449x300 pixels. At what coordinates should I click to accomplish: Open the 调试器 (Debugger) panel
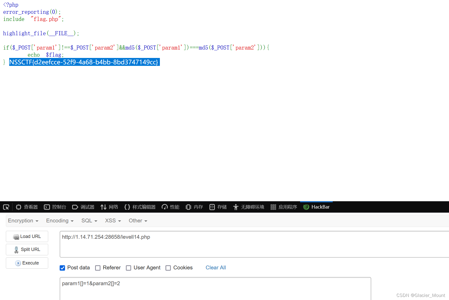(83, 207)
